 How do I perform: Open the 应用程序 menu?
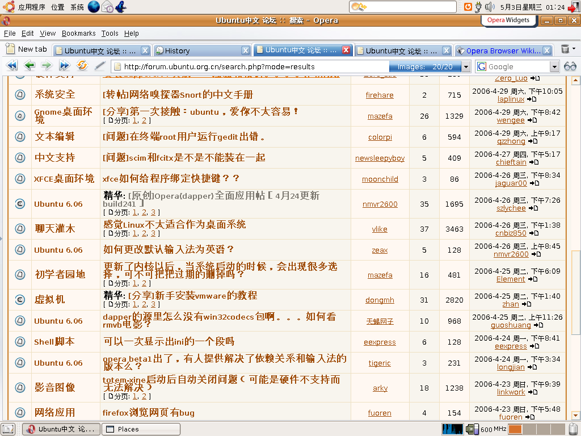[32, 7]
